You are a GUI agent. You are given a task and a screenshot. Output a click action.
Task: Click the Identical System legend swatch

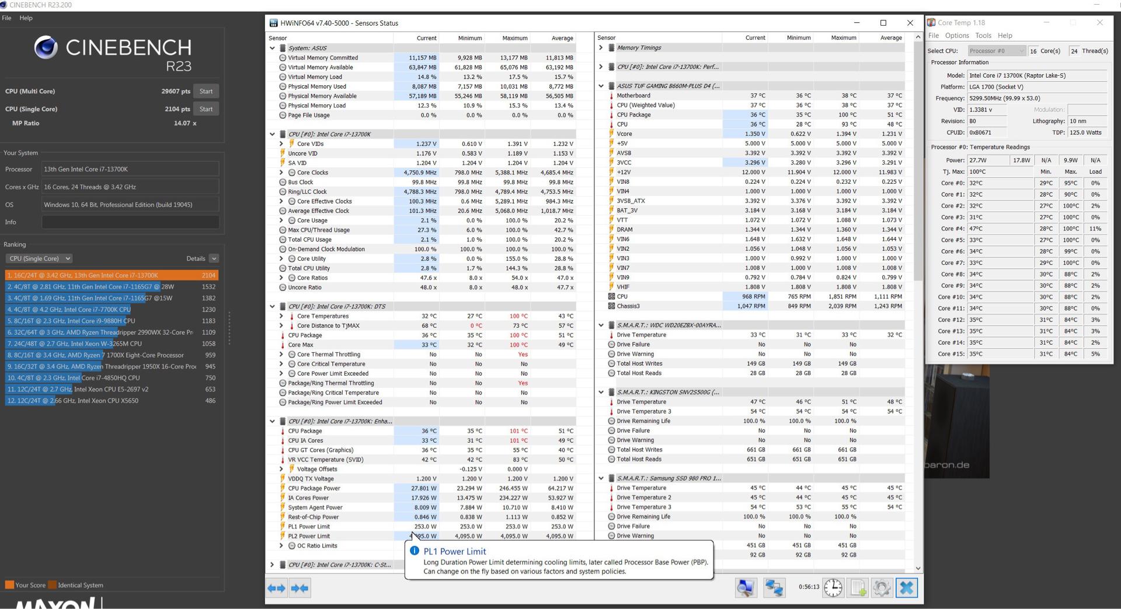coord(53,585)
